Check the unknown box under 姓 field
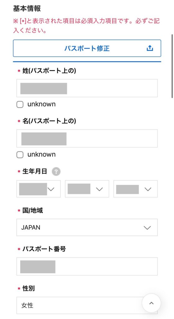The image size is (174, 319). (20, 105)
